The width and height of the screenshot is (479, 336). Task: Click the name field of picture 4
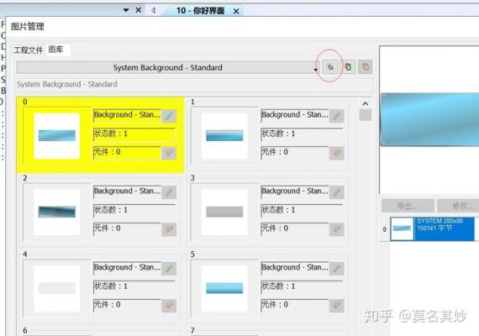click(x=127, y=268)
